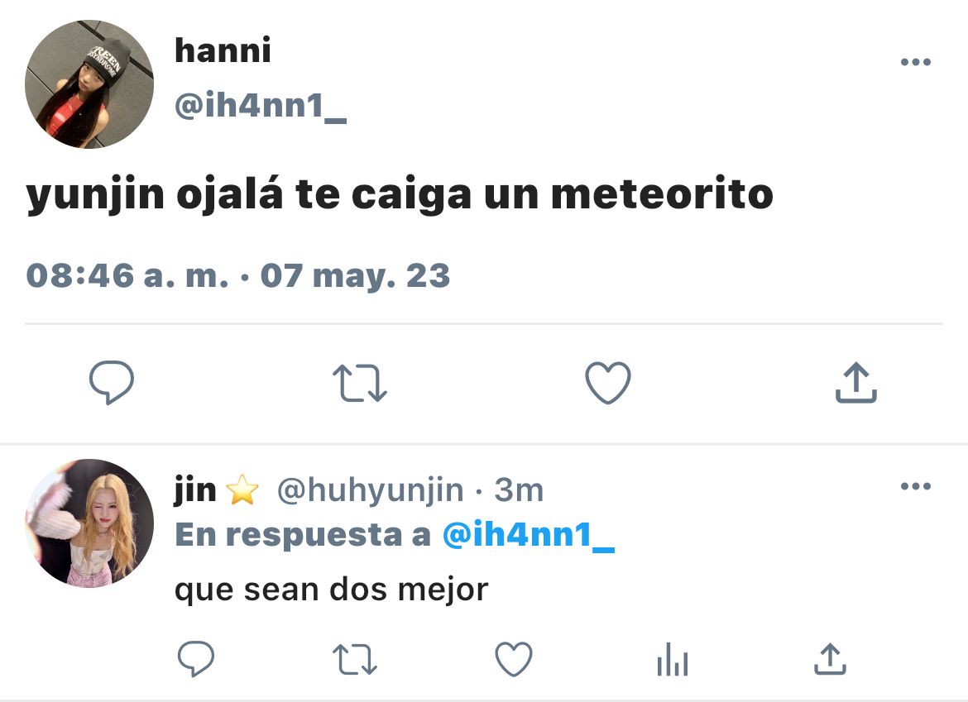Open the @ih4nn1_ handle under hanni
Screen dimensions: 968x702
[261, 106]
